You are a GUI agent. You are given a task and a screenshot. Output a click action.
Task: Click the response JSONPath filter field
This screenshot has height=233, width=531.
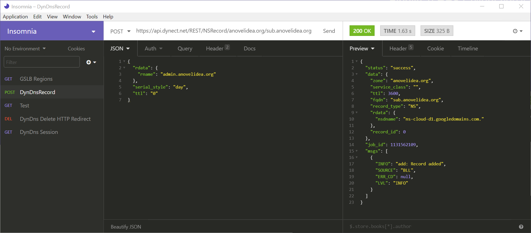click(429, 227)
